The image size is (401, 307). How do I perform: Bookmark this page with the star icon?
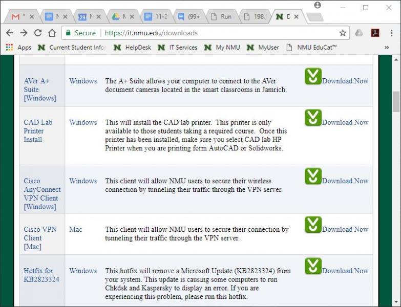pos(343,33)
